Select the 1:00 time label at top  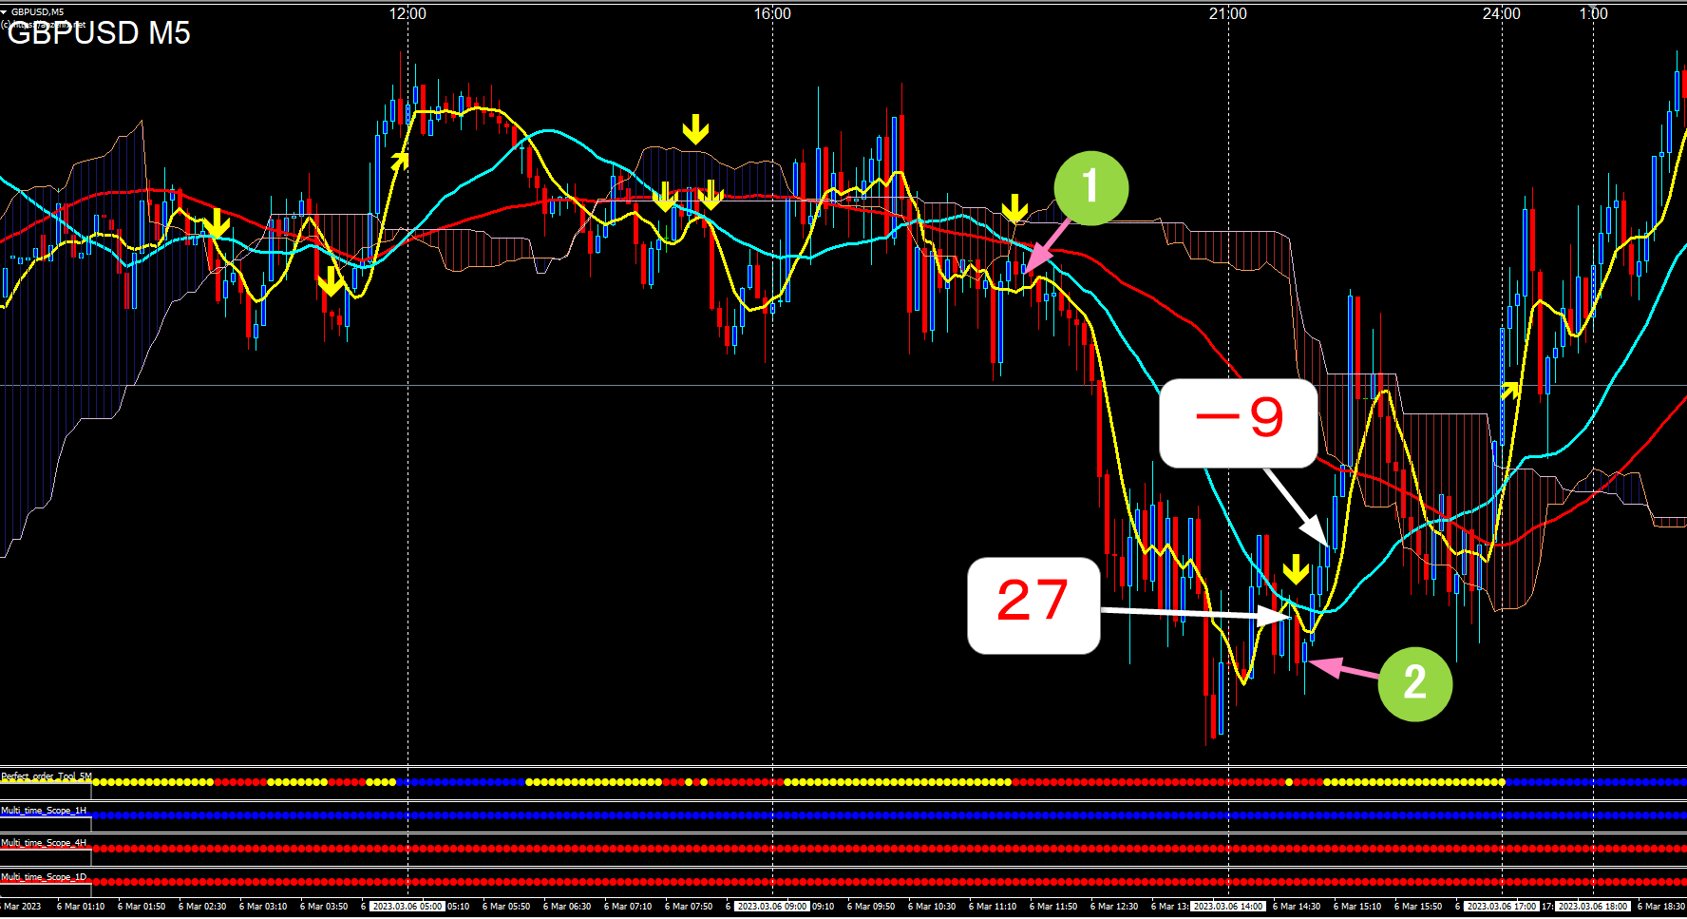(1594, 13)
